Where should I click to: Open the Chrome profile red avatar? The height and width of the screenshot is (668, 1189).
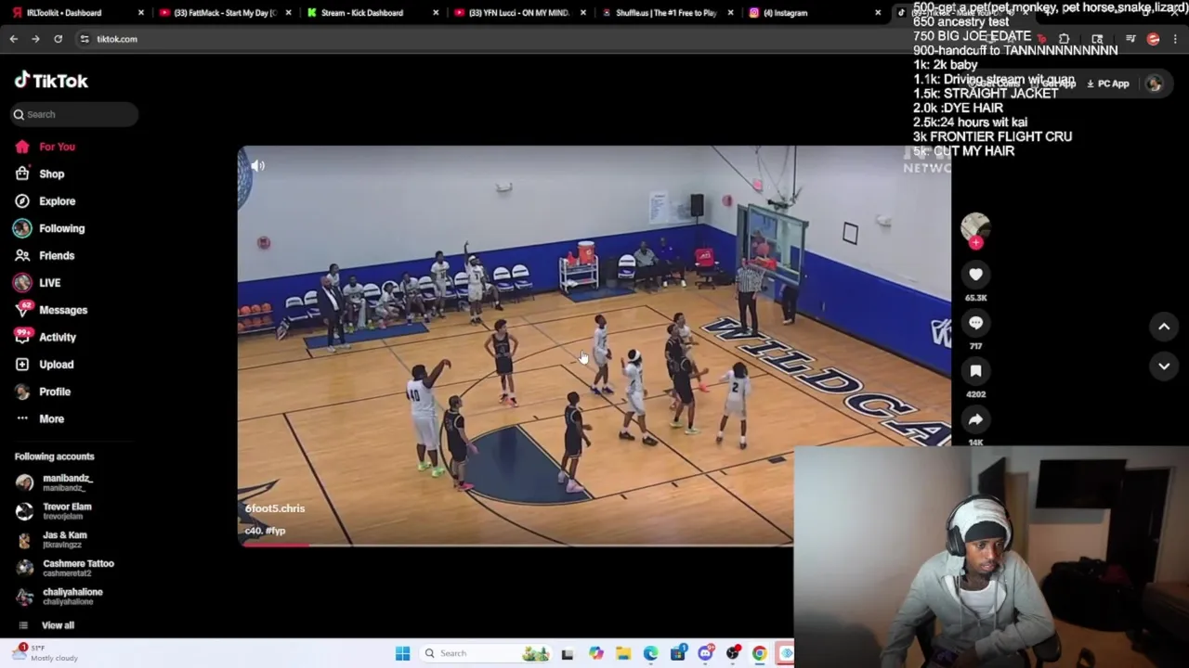1153,39
